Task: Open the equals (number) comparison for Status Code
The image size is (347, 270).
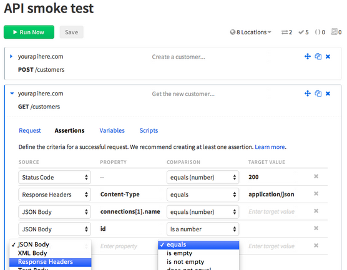Action: pos(203,177)
